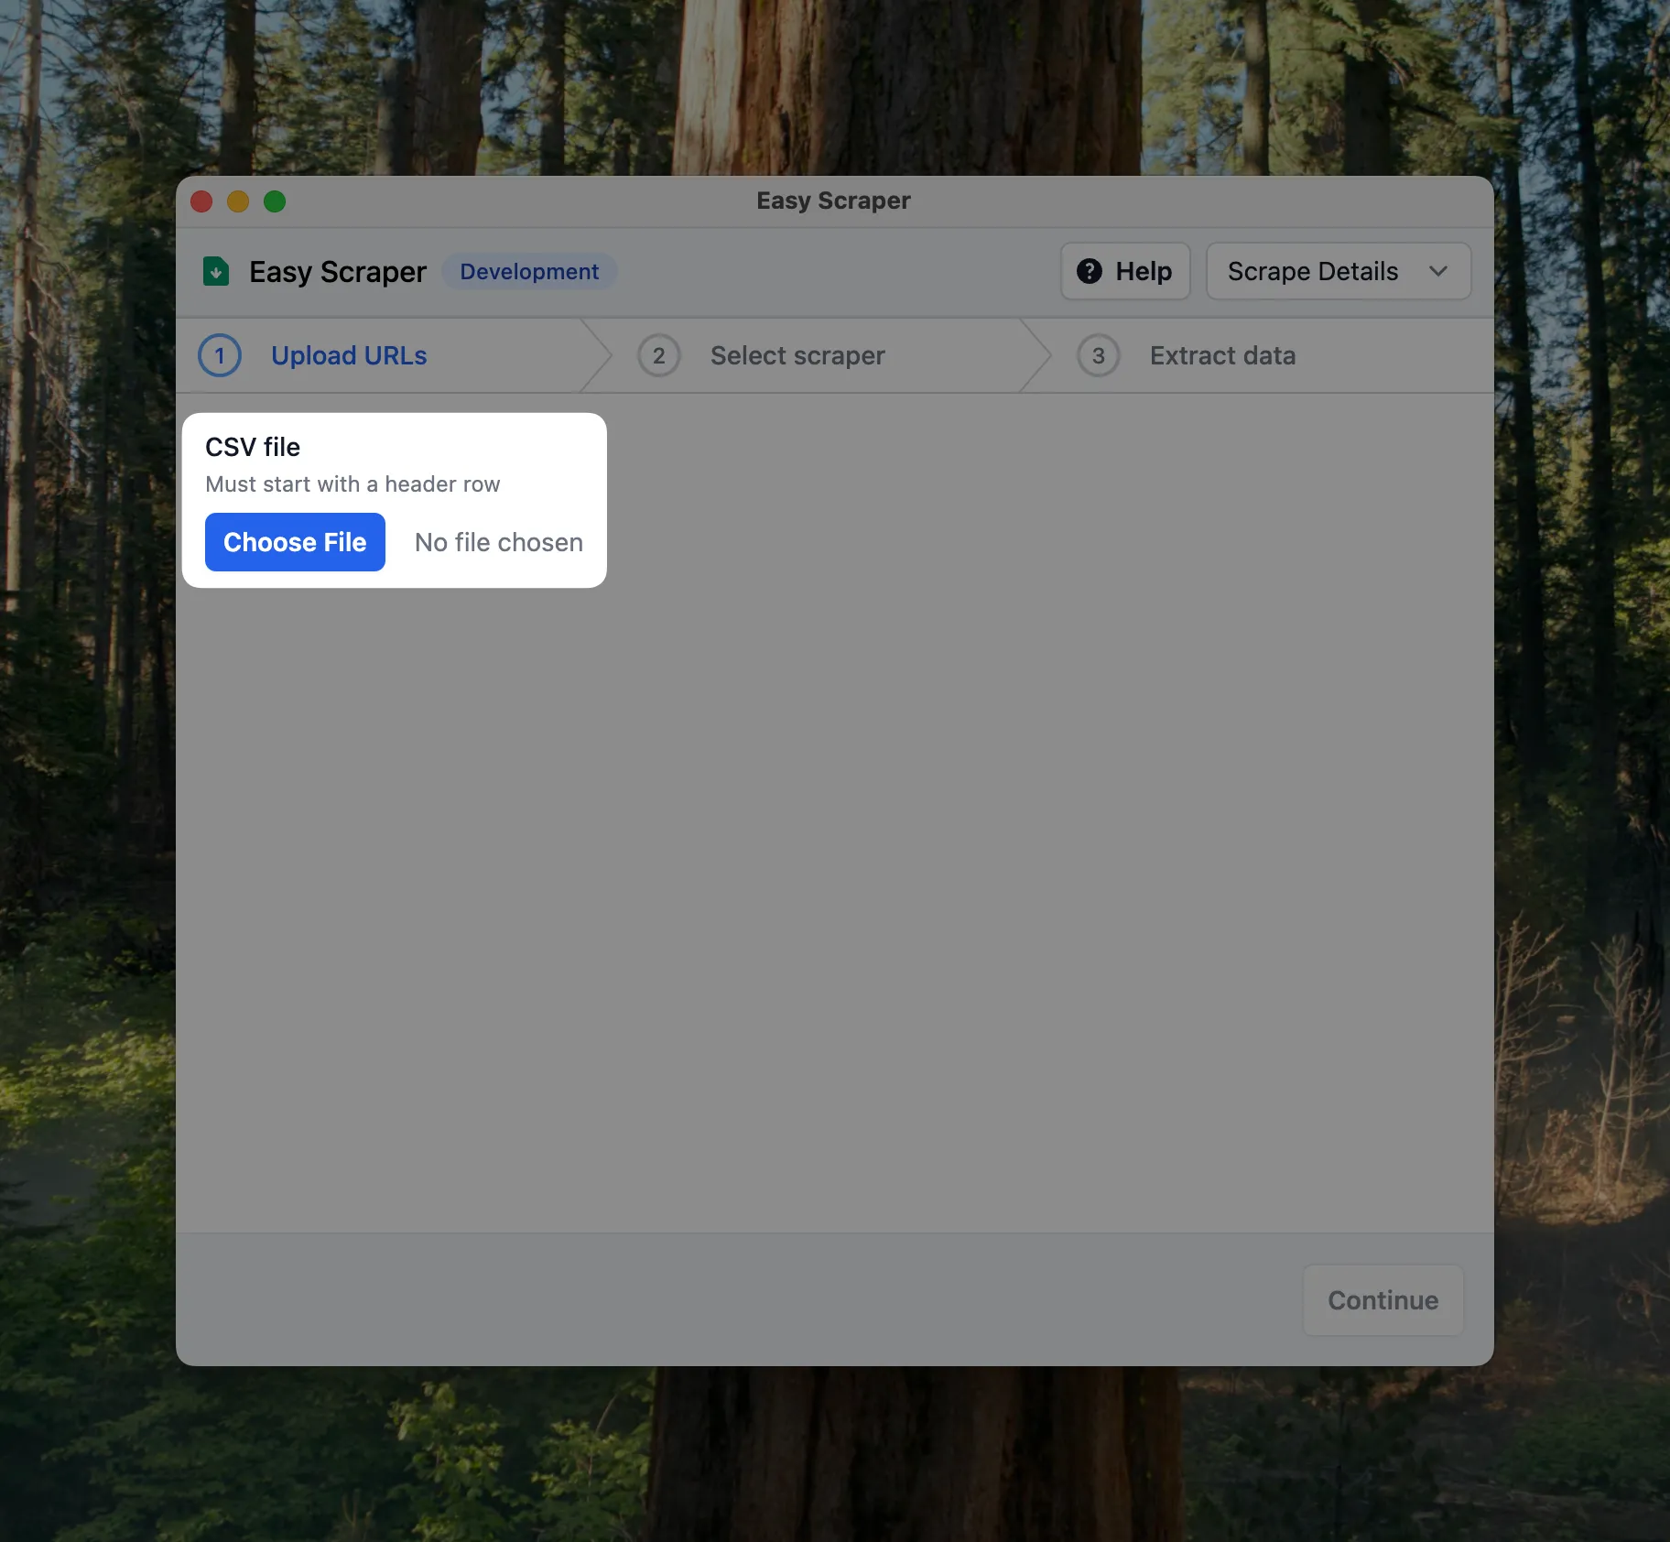Click the Easy Scraper header app name
1670x1542 pixels.
[338, 272]
